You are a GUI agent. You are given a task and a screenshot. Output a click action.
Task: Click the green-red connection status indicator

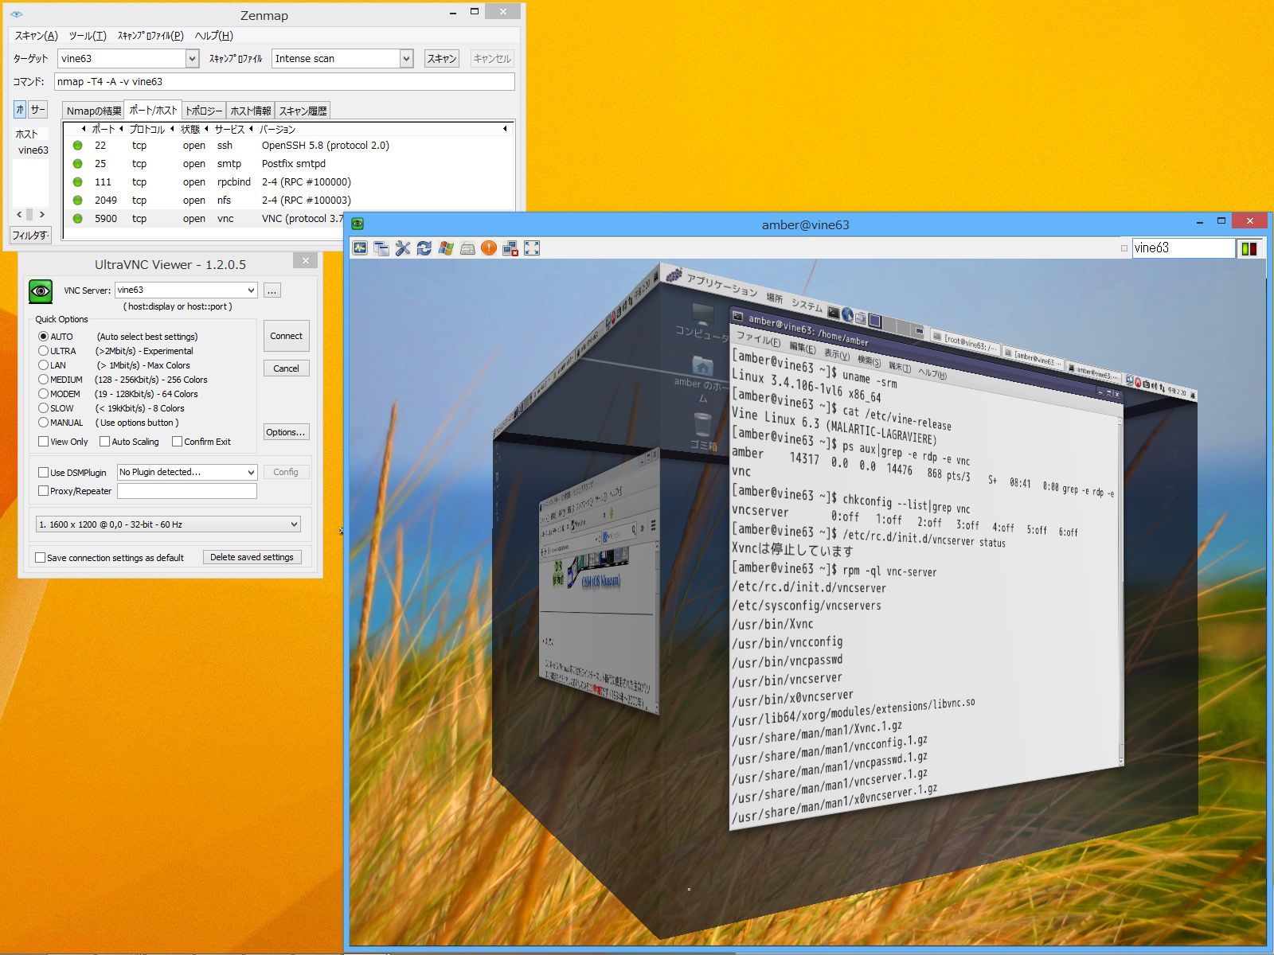click(x=1249, y=248)
